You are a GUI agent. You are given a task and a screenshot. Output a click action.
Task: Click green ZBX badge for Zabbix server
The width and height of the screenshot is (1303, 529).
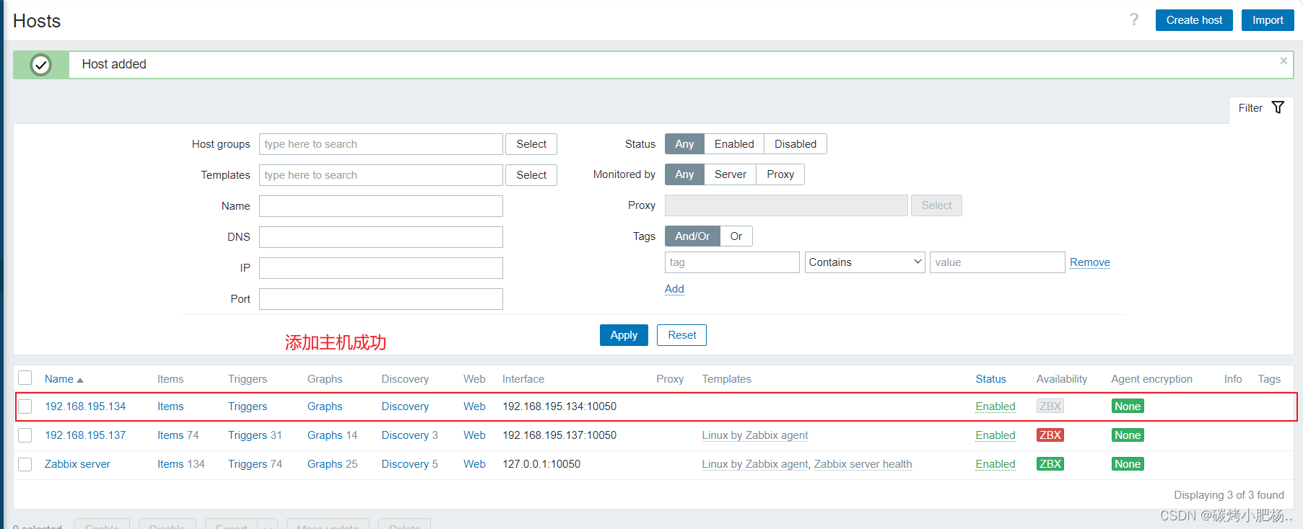click(1050, 464)
